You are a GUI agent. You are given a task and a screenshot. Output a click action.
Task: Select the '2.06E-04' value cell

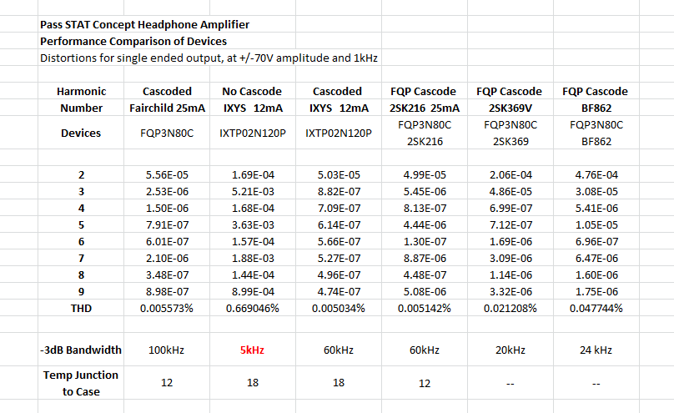coord(511,175)
